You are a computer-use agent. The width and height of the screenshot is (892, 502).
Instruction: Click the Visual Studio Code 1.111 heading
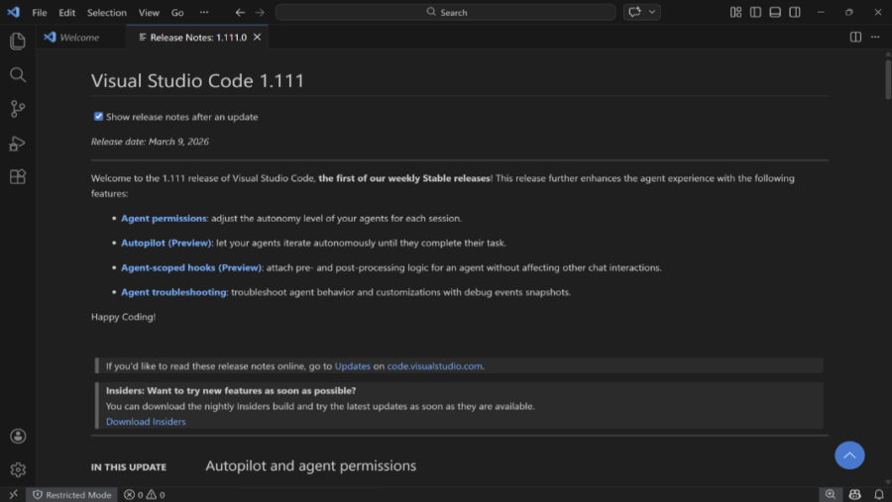(197, 81)
